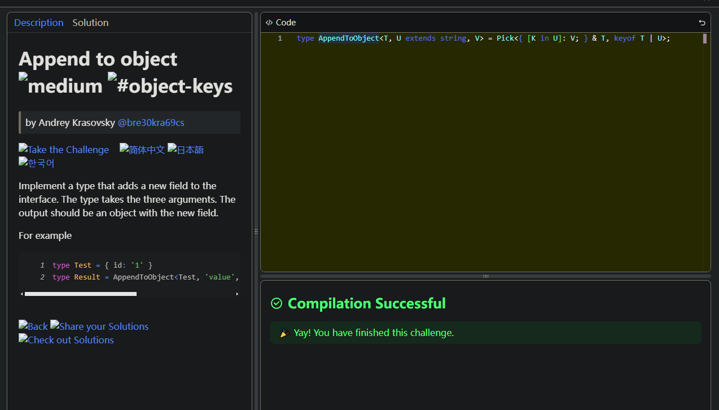Switch to the Description tab
This screenshot has height=410, width=719.
tap(39, 23)
